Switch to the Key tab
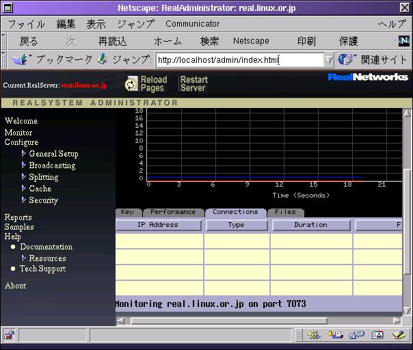413x350 pixels. pos(129,213)
